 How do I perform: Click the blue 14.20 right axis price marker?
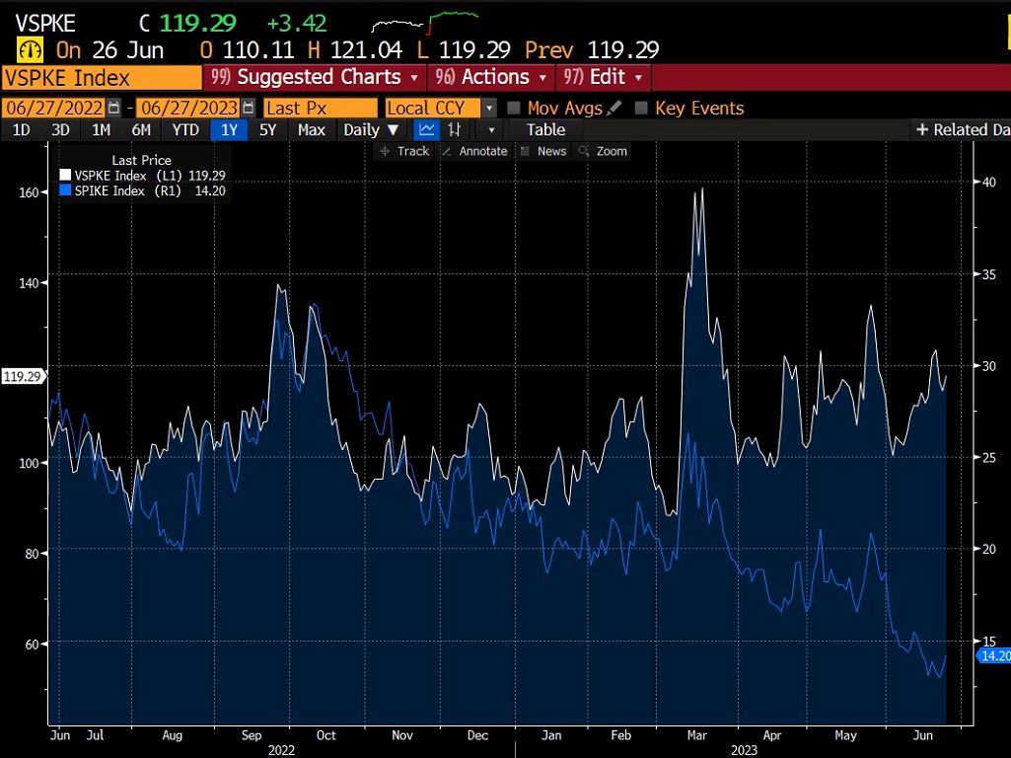point(995,656)
